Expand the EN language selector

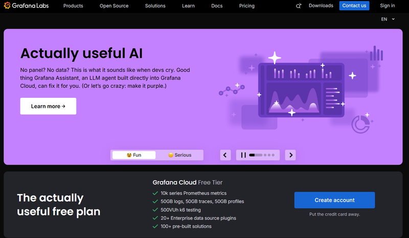388,19
